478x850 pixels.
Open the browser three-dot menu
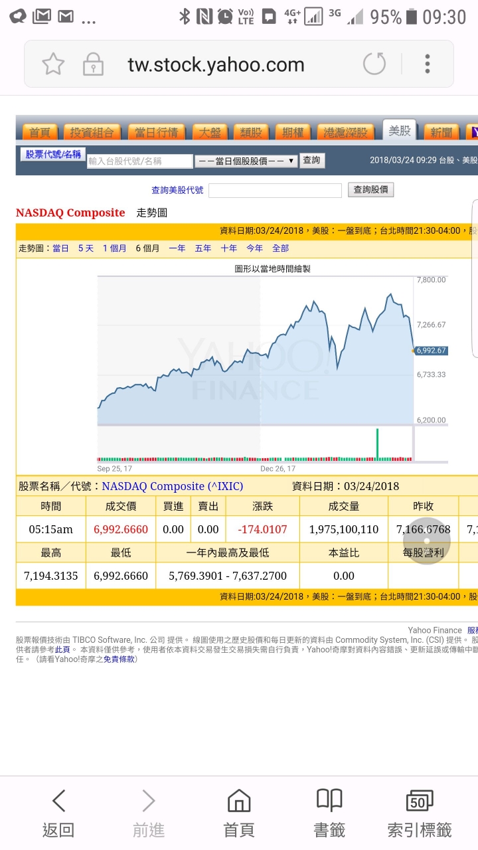click(428, 64)
